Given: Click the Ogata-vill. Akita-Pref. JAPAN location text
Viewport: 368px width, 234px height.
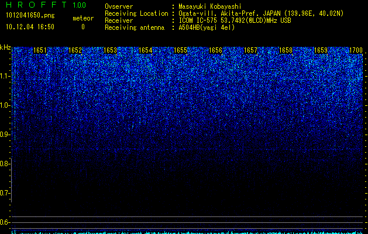Looking at the screenshot, I should pyautogui.click(x=261, y=14).
